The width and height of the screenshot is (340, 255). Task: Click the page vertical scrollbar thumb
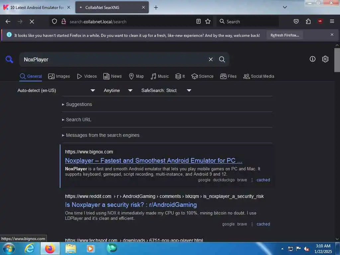[x=337, y=60]
